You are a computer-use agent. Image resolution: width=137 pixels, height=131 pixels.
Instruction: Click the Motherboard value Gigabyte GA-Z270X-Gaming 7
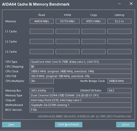point(81,105)
